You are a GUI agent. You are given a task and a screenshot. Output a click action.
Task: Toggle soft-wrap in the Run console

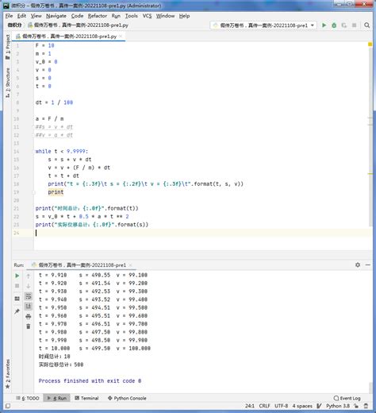(x=29, y=296)
